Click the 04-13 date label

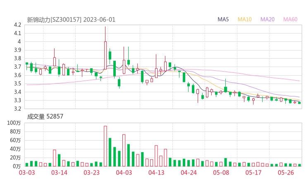(156, 172)
